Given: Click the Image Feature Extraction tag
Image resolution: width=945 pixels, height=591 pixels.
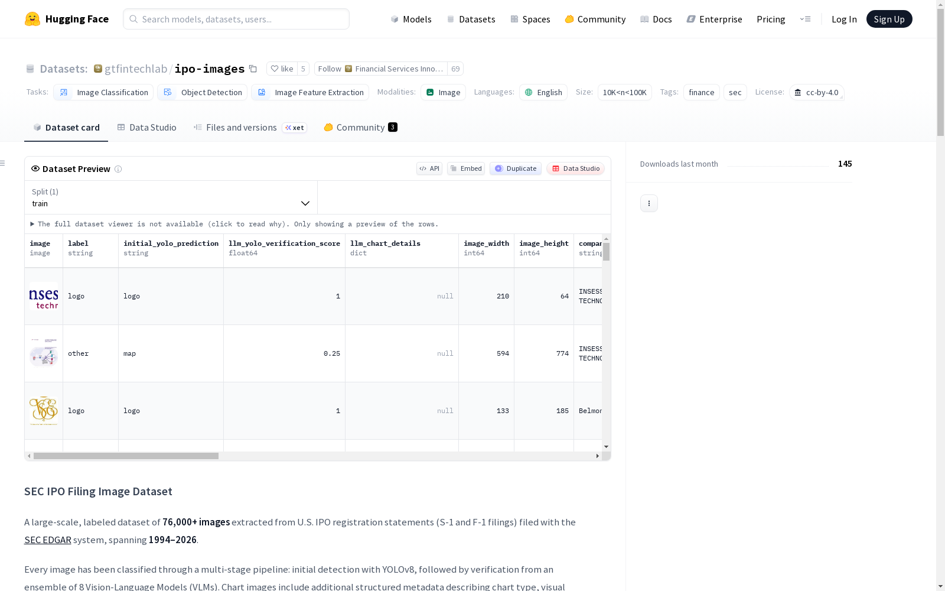Looking at the screenshot, I should point(310,92).
